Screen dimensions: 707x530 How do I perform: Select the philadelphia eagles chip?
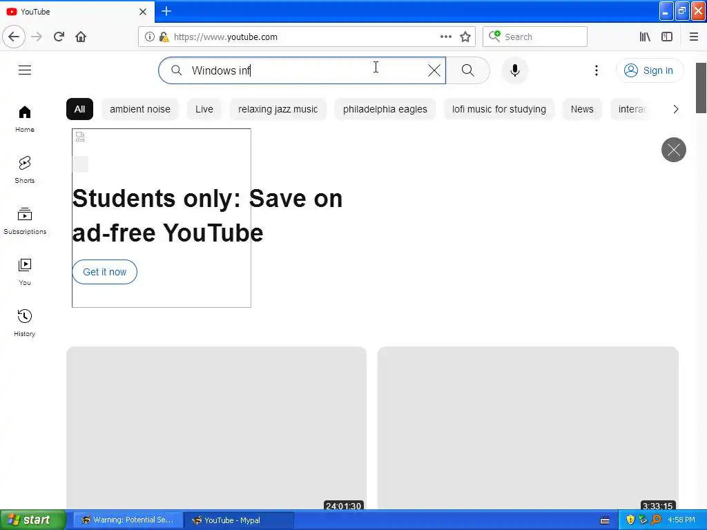coord(385,109)
